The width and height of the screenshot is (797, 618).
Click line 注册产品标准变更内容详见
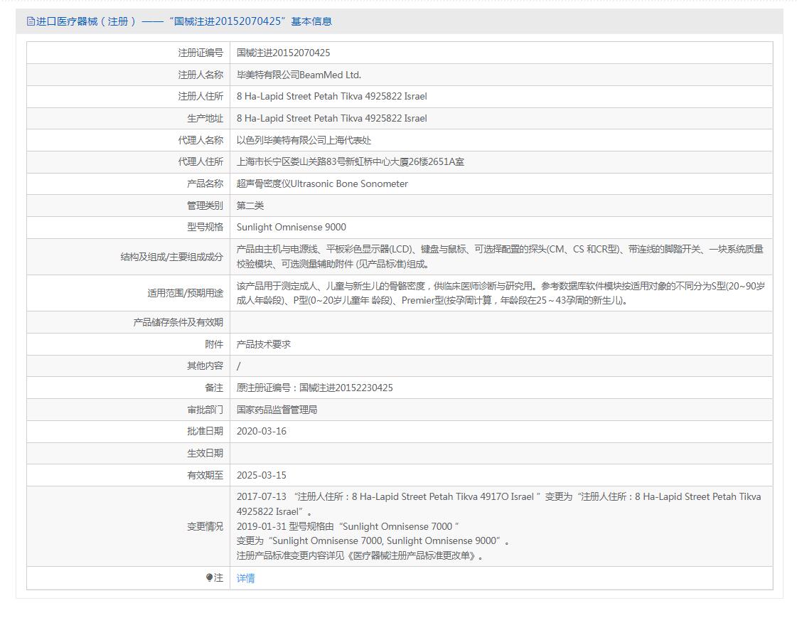coord(360,555)
